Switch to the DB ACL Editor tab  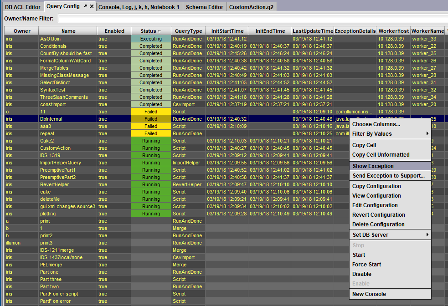tap(23, 7)
